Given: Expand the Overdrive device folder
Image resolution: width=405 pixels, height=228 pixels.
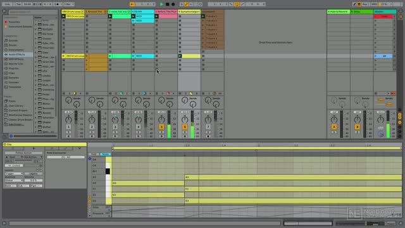Looking at the screenshot, I should point(36,90).
